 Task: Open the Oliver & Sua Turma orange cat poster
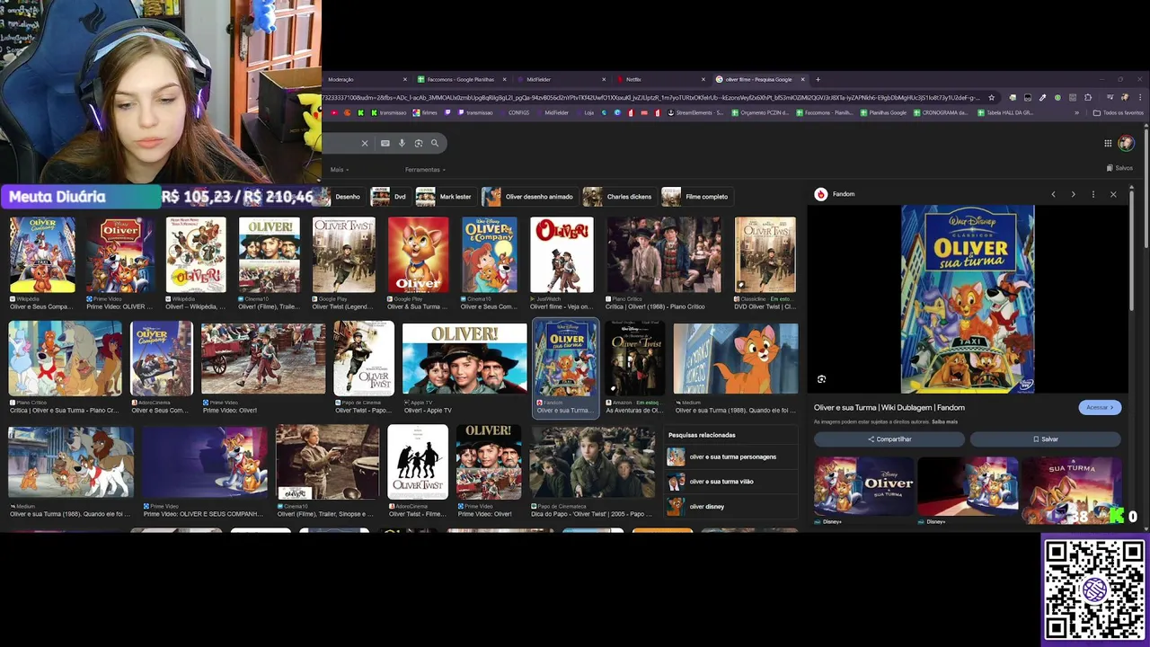point(418,254)
